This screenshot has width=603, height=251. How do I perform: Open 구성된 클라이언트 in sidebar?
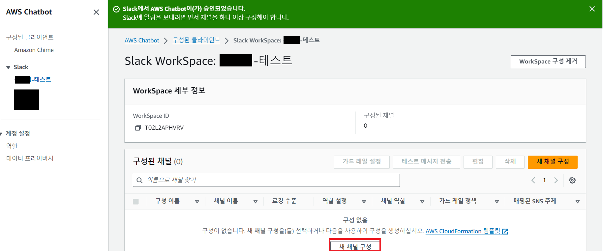pos(30,37)
